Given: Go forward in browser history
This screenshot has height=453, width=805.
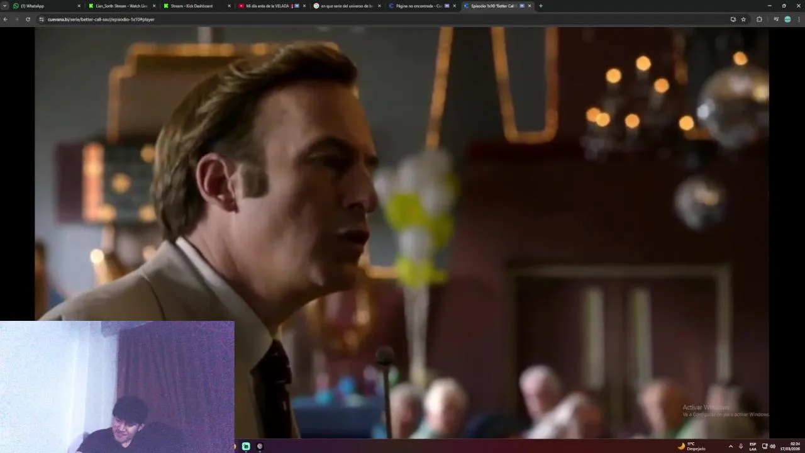Looking at the screenshot, I should point(16,20).
